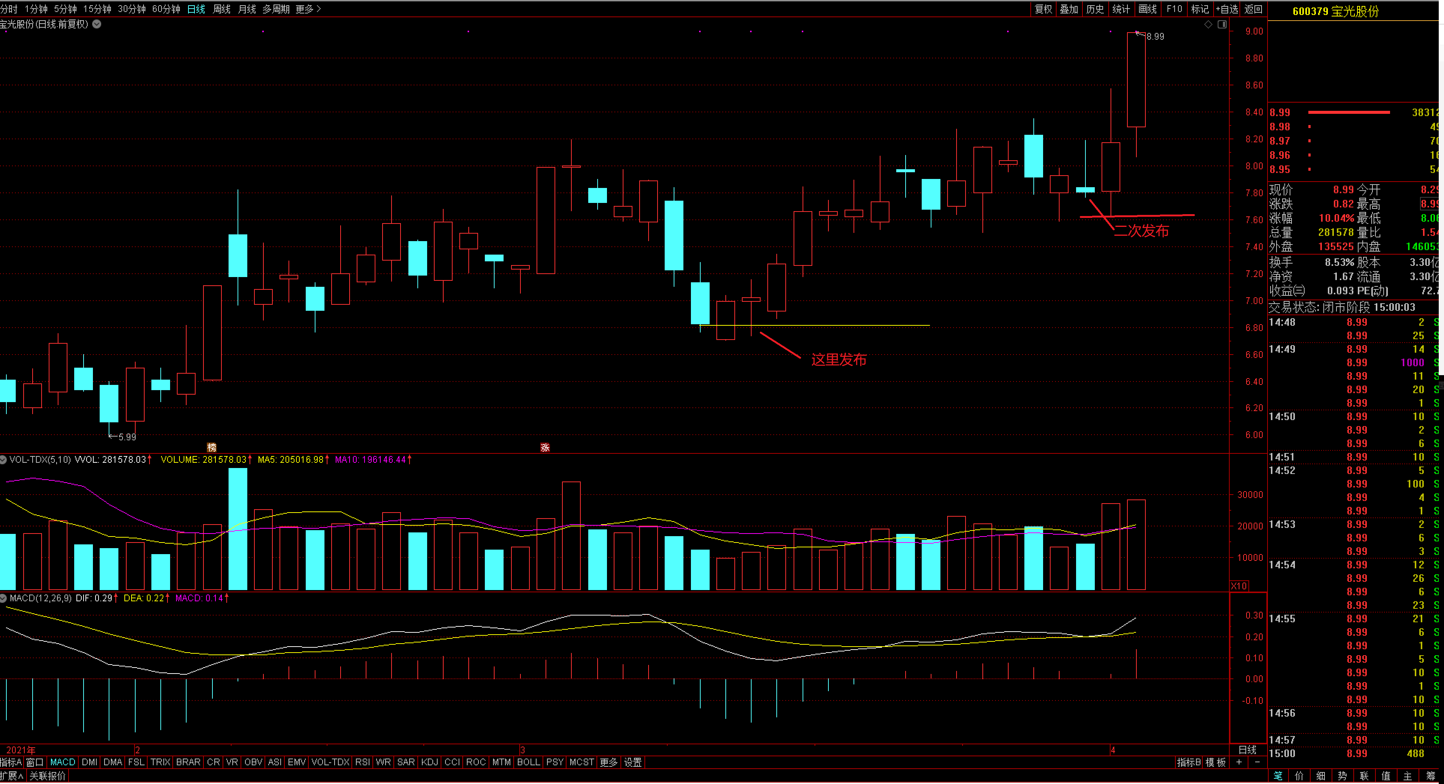Switch to 分时 time-sharing view
The width and height of the screenshot is (1444, 784).
pos(9,9)
